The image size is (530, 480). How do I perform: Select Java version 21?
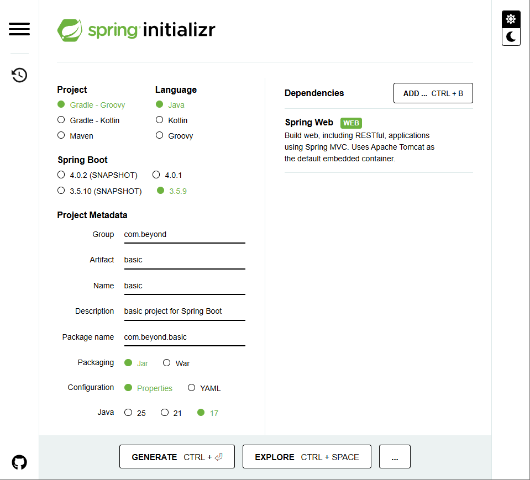pyautogui.click(x=171, y=413)
